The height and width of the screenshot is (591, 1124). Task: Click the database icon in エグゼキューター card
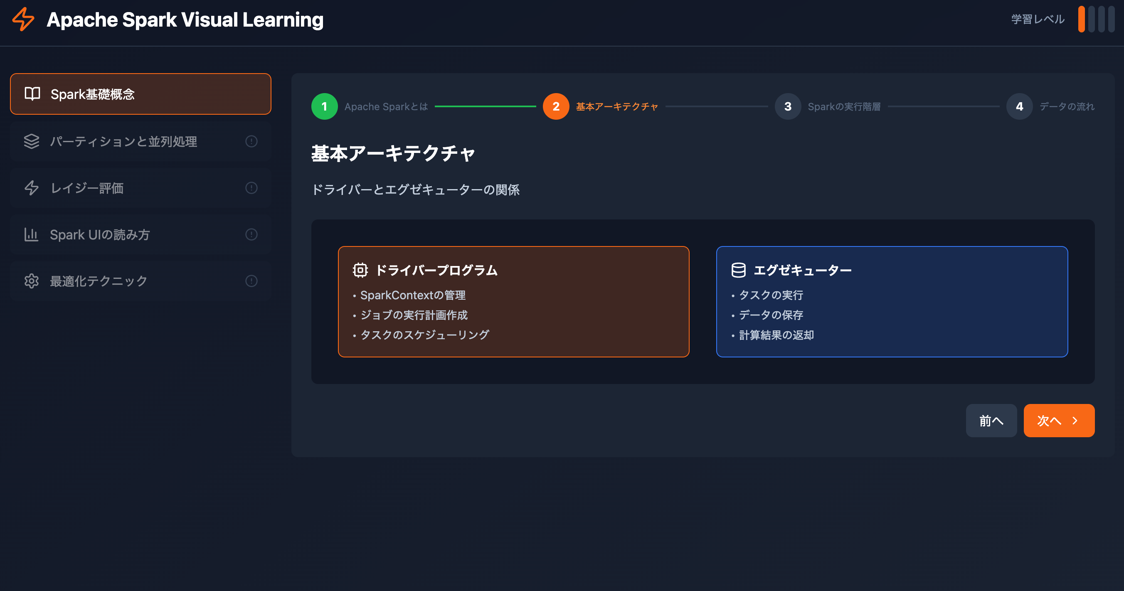click(x=738, y=270)
